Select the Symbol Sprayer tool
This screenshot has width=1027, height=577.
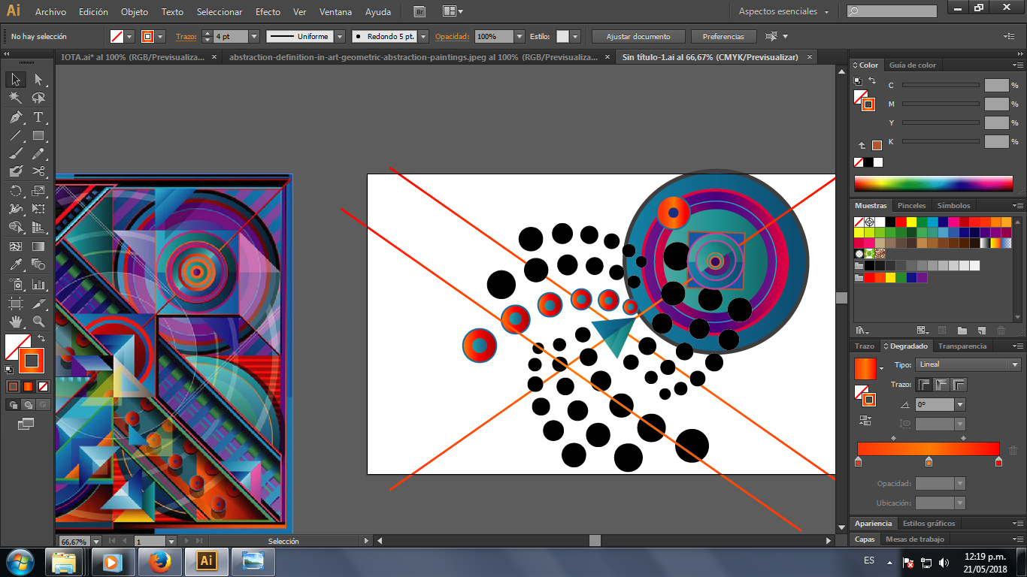(x=16, y=285)
